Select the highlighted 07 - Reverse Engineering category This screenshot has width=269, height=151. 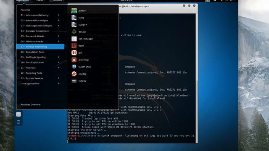(x=40, y=47)
